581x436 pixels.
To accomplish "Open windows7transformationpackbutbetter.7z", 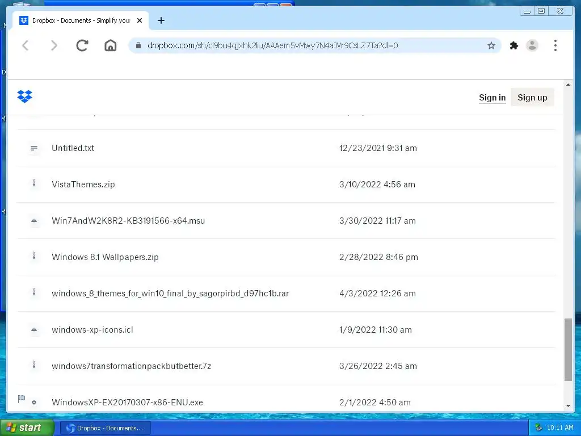I will 132,366.
